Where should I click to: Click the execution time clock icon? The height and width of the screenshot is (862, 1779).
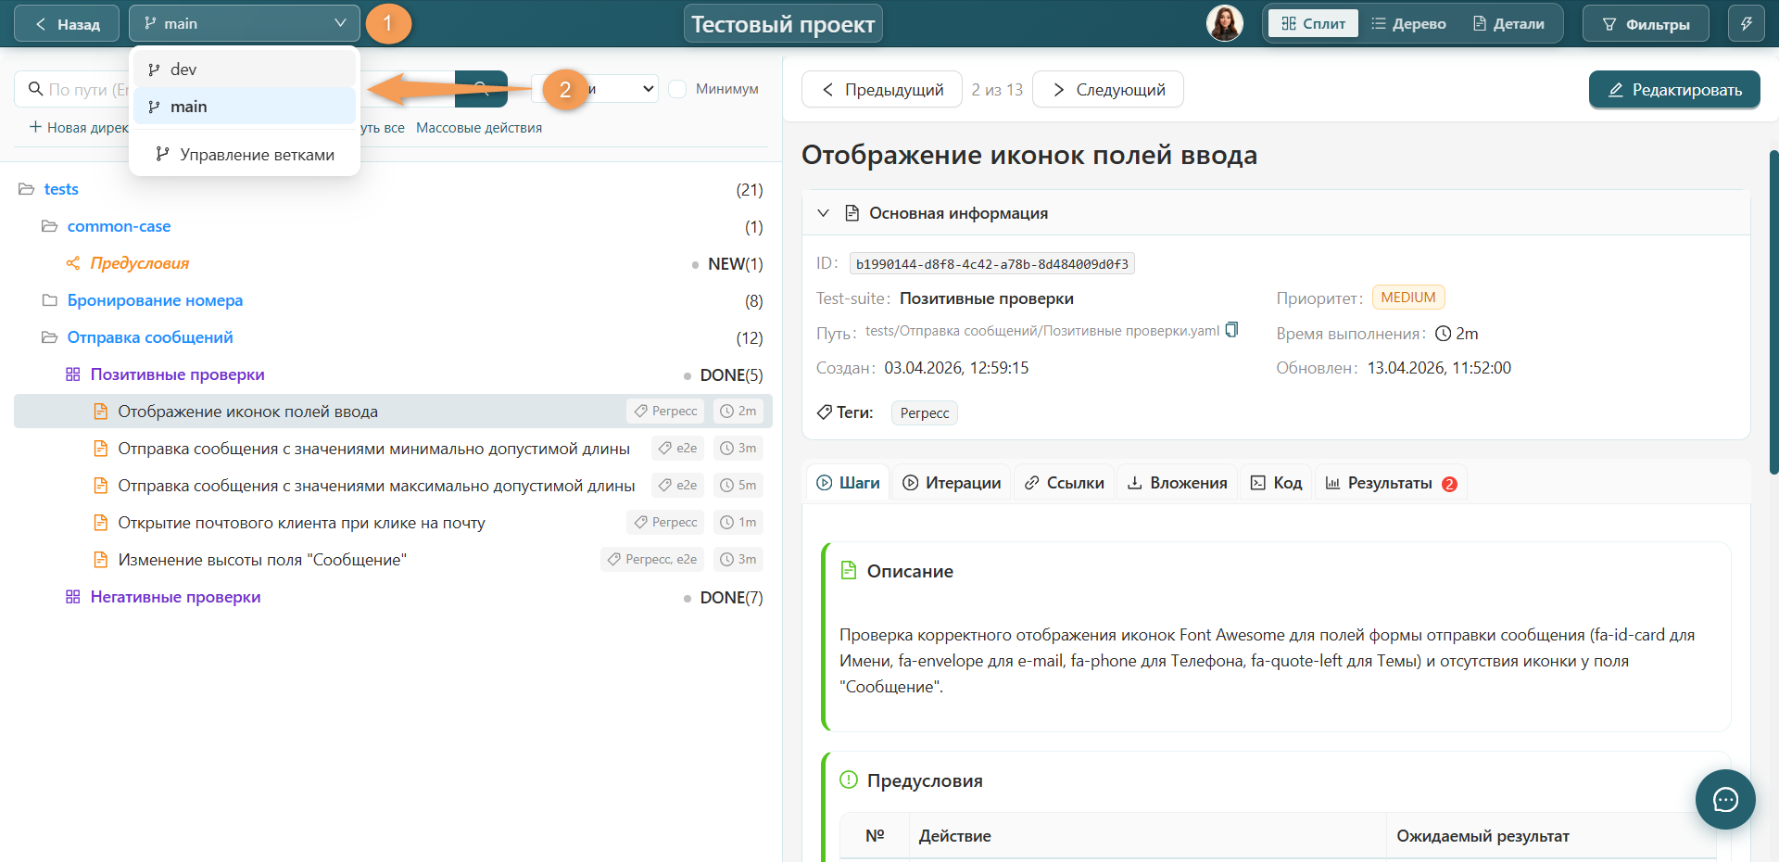[x=1444, y=334]
